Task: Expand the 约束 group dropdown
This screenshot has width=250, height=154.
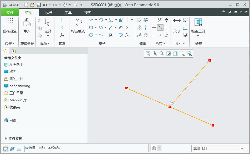Action: tap(160, 44)
